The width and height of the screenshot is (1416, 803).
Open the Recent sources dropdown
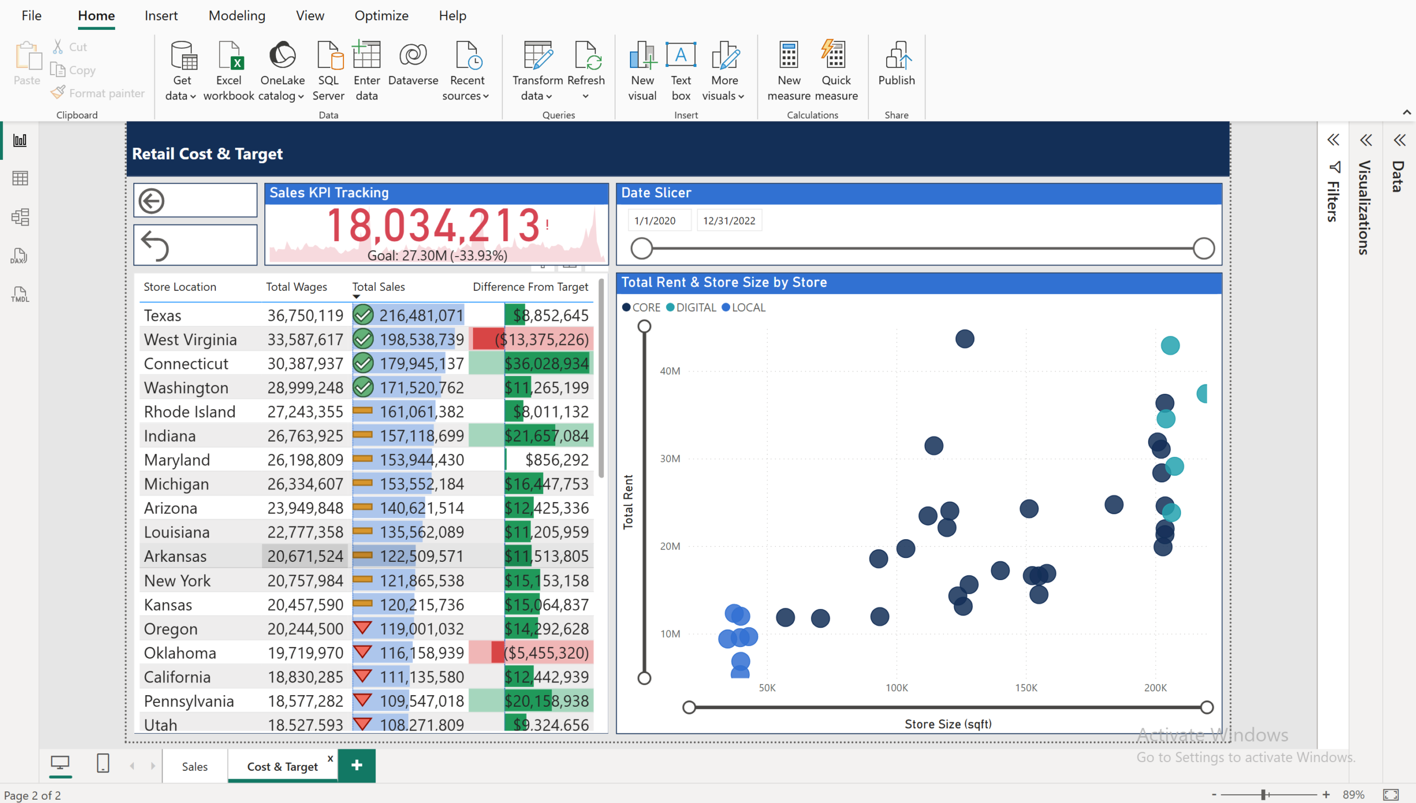point(466,71)
